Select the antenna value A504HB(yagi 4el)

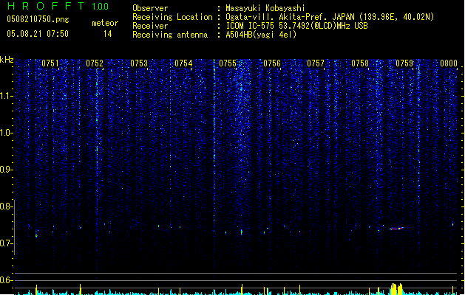(261, 35)
